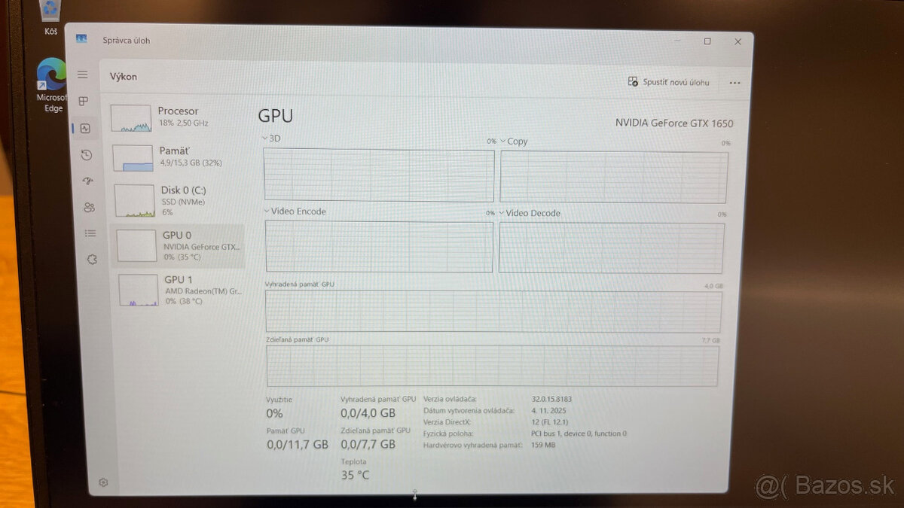Collapse the Video Encode section

coord(265,211)
